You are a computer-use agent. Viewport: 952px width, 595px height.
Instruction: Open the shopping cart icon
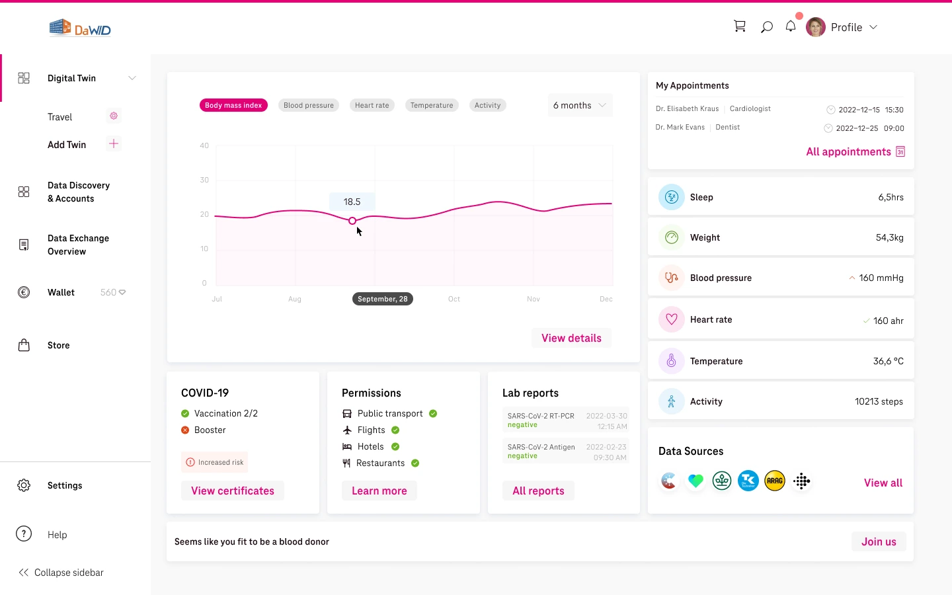coord(740,26)
